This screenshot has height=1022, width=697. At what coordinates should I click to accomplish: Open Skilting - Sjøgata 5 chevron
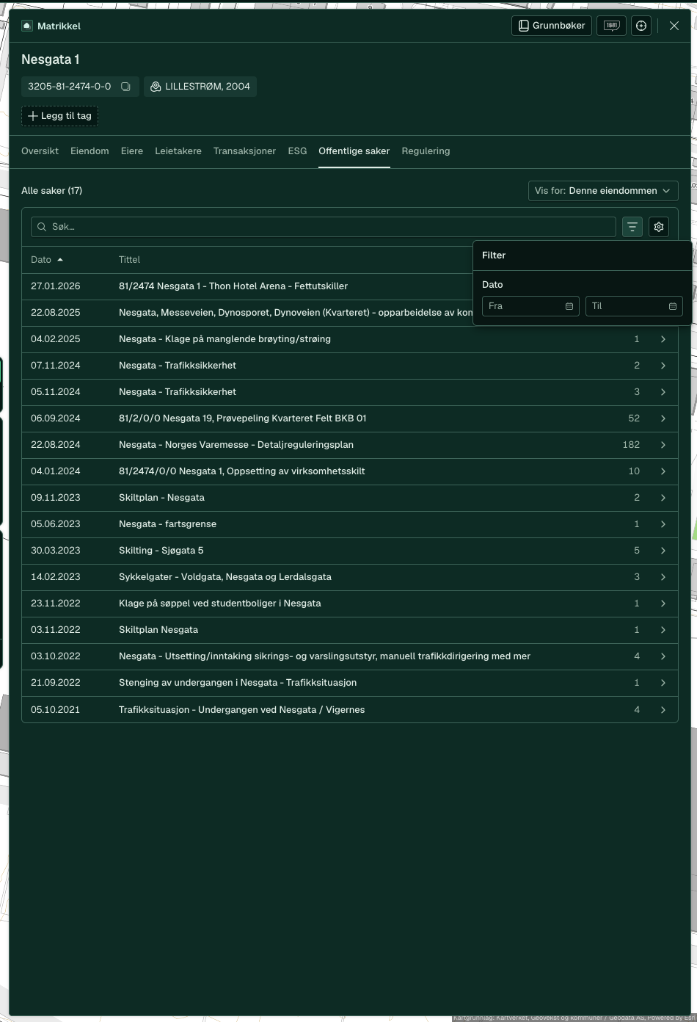(x=663, y=551)
